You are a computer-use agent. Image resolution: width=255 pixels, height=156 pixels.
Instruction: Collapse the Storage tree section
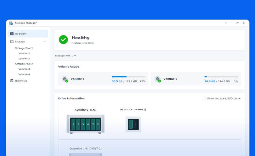44,41
